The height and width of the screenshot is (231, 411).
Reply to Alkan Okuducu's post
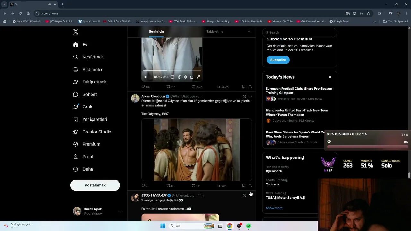click(144, 186)
